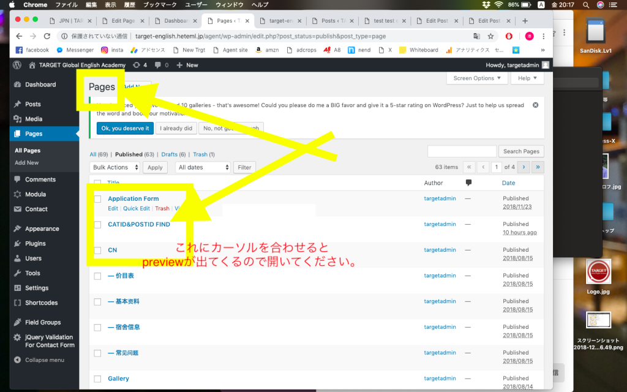
Task: Click the Search Pages button
Action: [x=522, y=151]
